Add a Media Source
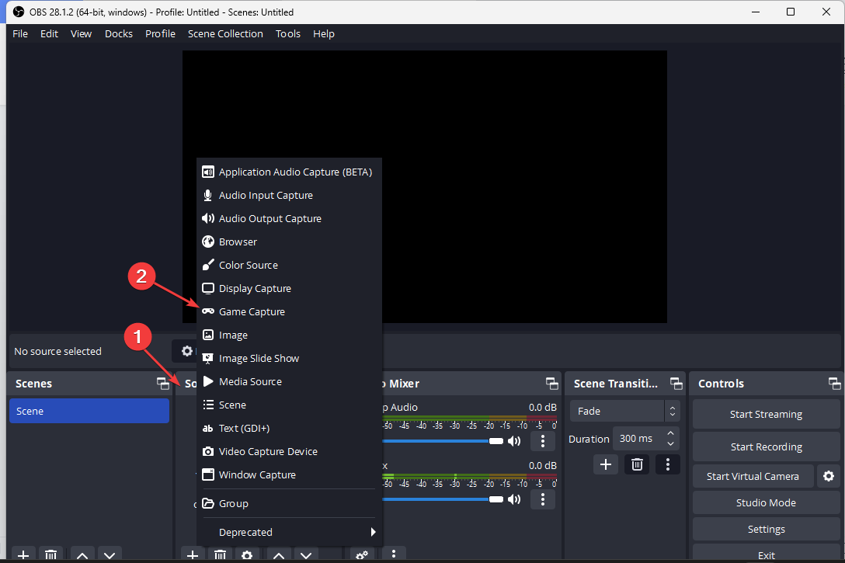 290,381
